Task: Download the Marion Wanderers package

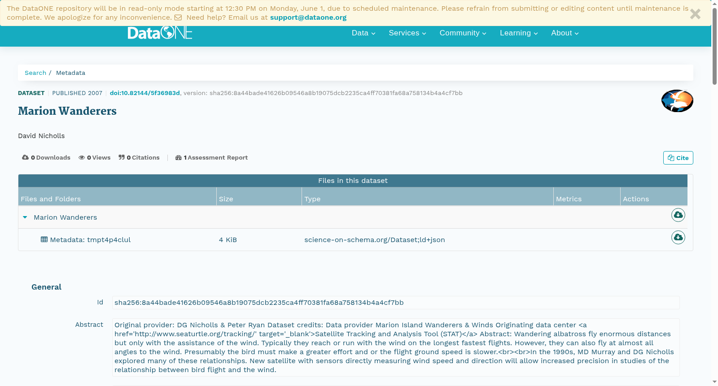Action: (678, 215)
